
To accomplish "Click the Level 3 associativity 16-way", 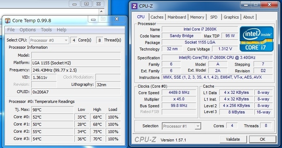I will click(x=263, y=112).
